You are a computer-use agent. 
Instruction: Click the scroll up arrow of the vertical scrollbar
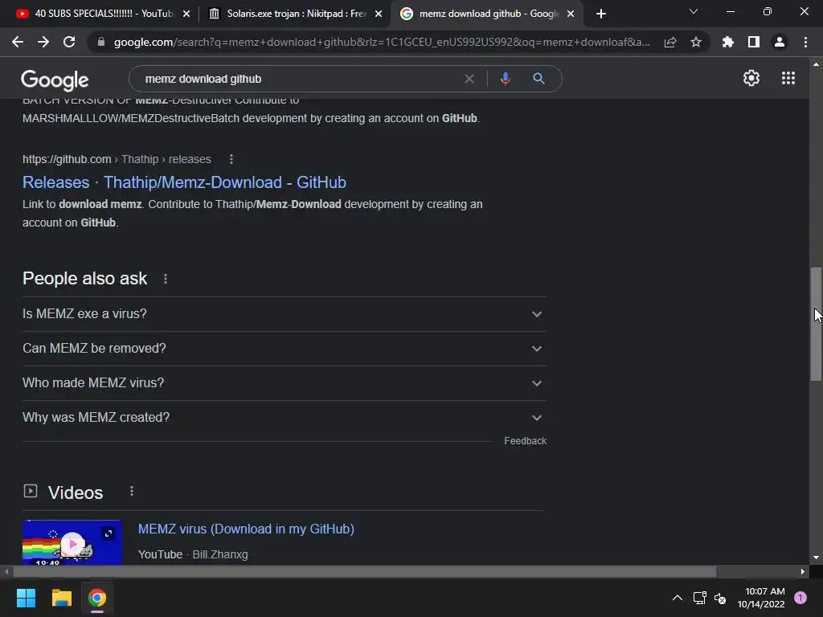(816, 64)
